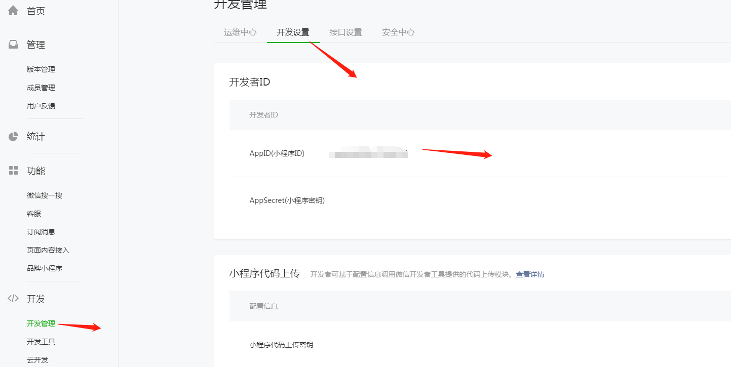This screenshot has width=731, height=367.
Task: Click the AppID(小程序ID) label
Action: click(x=277, y=153)
